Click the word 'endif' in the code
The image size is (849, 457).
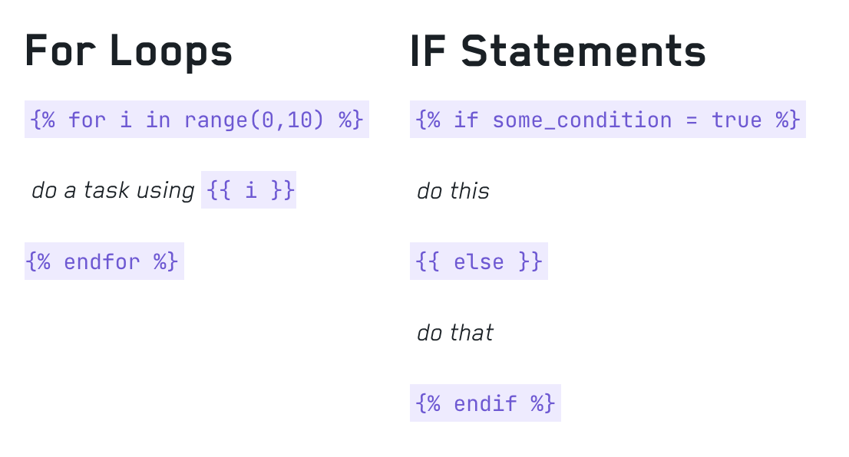coord(485,403)
